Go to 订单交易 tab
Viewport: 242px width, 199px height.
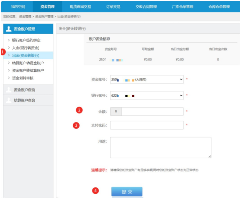point(113,6)
